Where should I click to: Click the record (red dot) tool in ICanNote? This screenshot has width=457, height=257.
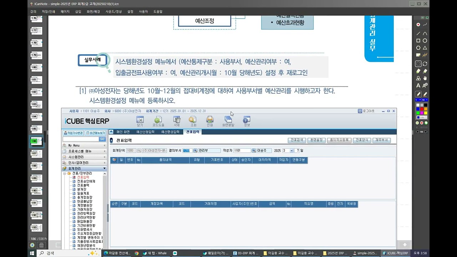(418, 24)
